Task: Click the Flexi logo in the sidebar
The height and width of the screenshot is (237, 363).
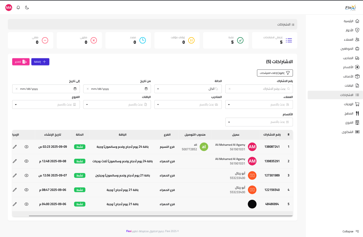Action: click(x=350, y=8)
